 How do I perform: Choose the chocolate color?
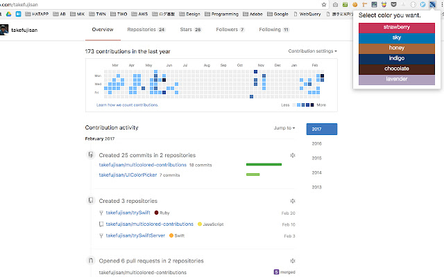(x=396, y=69)
